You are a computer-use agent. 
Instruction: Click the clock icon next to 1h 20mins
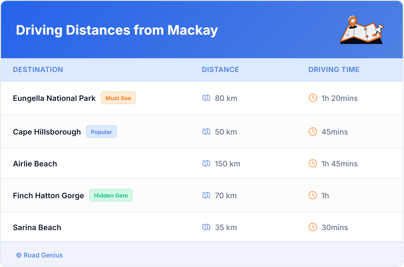pyautogui.click(x=313, y=98)
